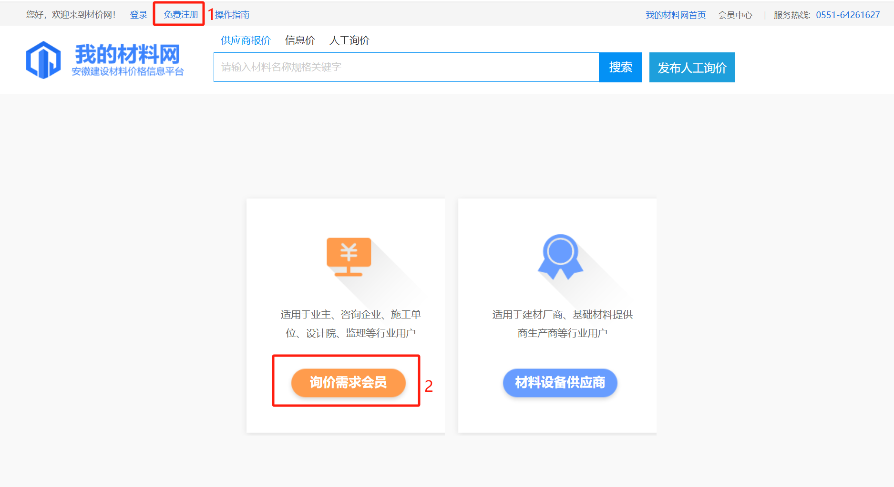The height and width of the screenshot is (487, 894).
Task: Choose the blue 材料设备供应商 button
Action: [x=560, y=382]
